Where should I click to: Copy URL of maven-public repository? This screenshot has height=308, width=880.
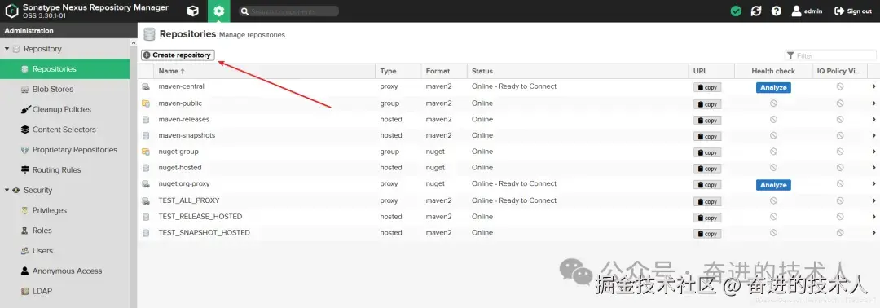707,104
